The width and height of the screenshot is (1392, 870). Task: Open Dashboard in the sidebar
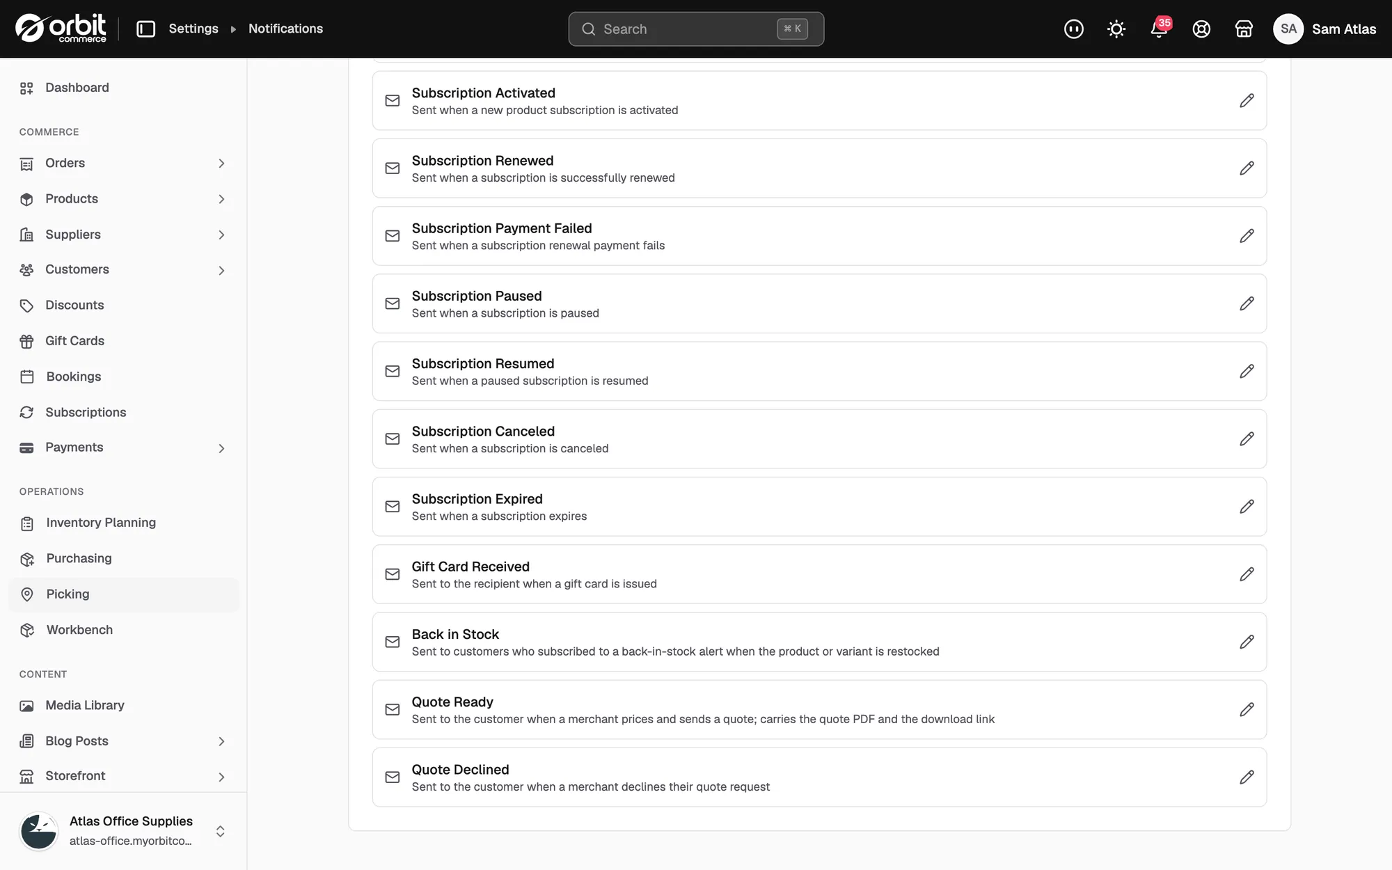[123, 88]
